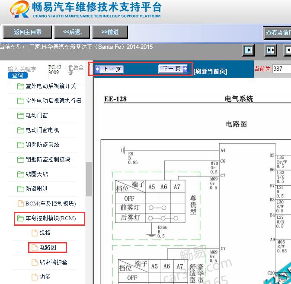Click the sidebar vertical scrollbar thumb
The height and width of the screenshot is (284, 291).
coord(89,179)
